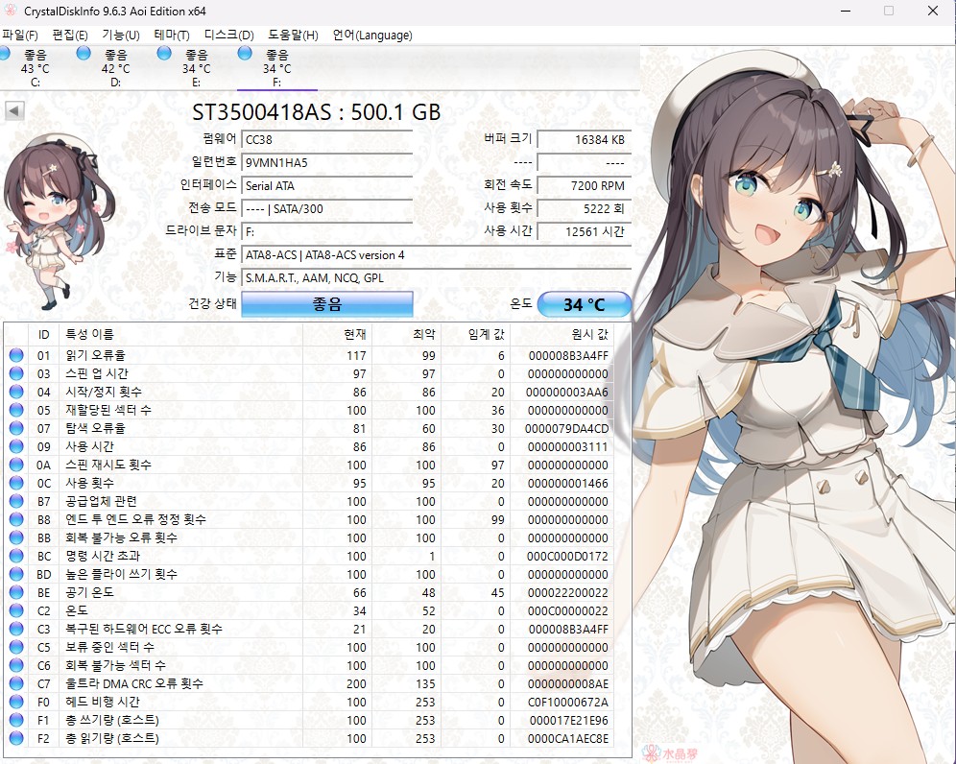Click status icon of row C3 복구된 하드웨어 ECC
This screenshot has width=956, height=764.
coord(16,629)
